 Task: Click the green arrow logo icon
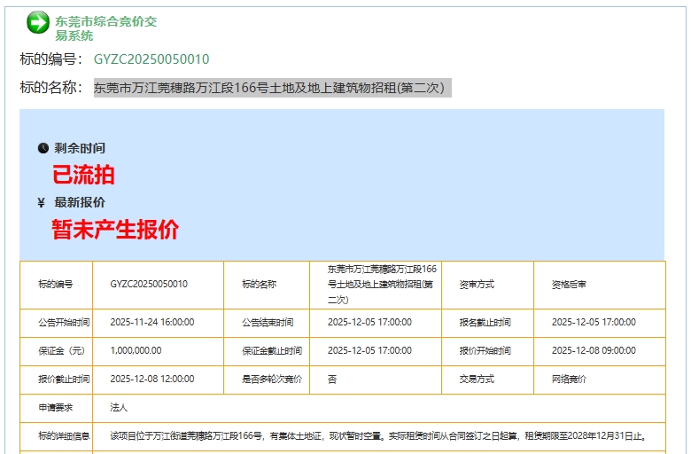38,23
